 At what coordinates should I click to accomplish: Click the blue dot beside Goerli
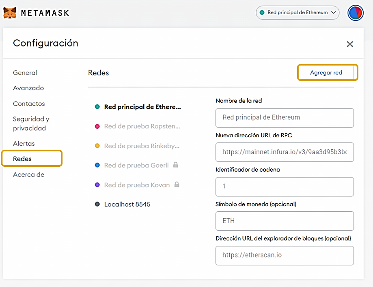tap(97, 165)
